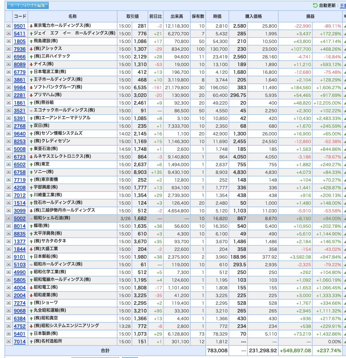Click the 自動更新 refresh icon
This screenshot has height=358, width=346.
[315, 5]
